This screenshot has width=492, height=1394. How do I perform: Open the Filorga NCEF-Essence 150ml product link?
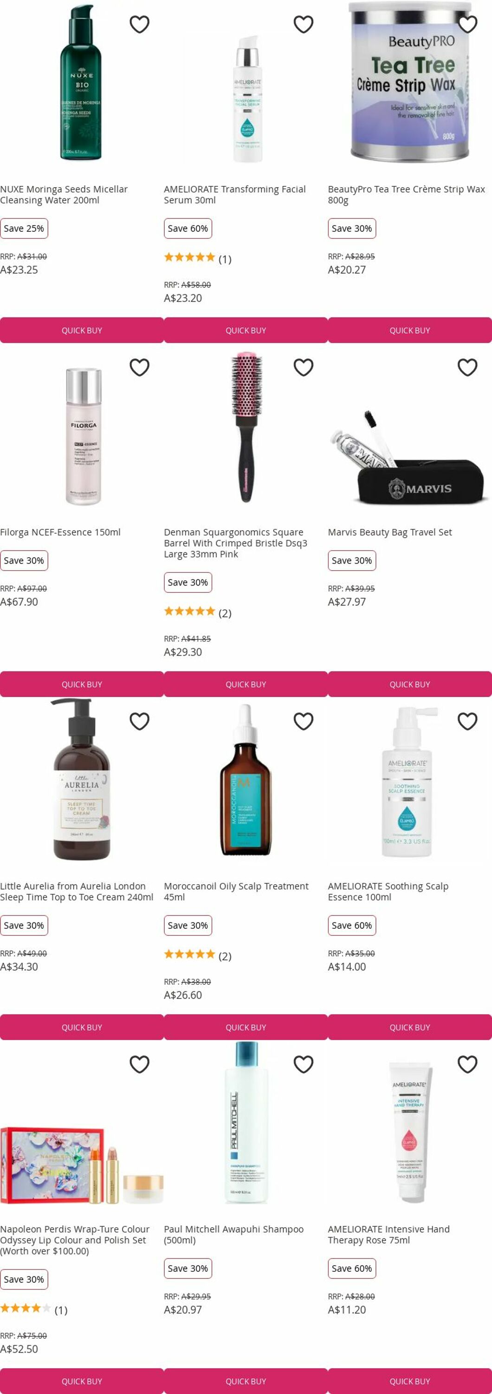pos(60,532)
